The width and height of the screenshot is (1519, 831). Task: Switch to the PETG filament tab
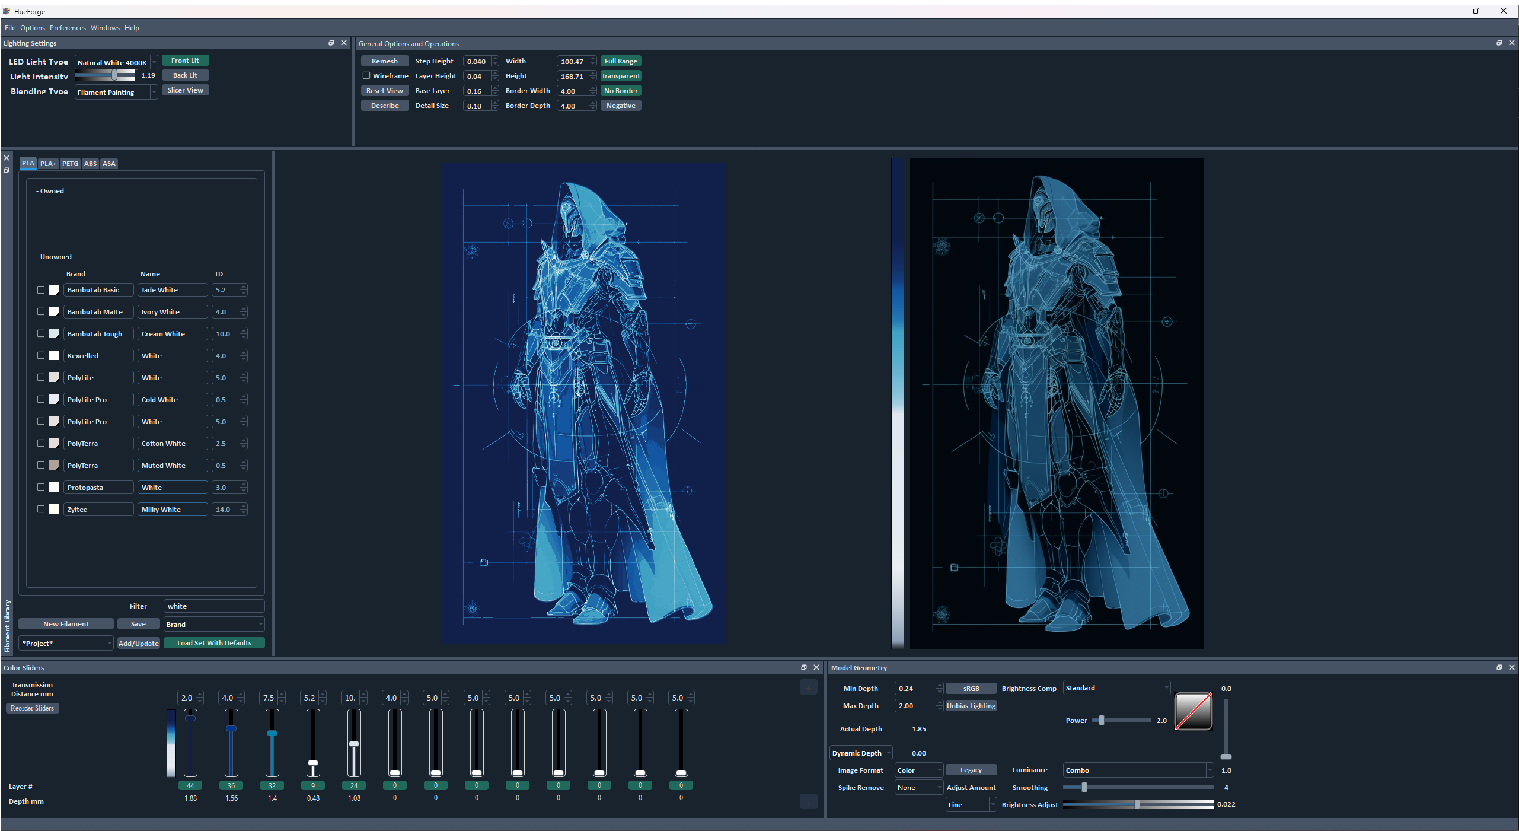tap(70, 164)
